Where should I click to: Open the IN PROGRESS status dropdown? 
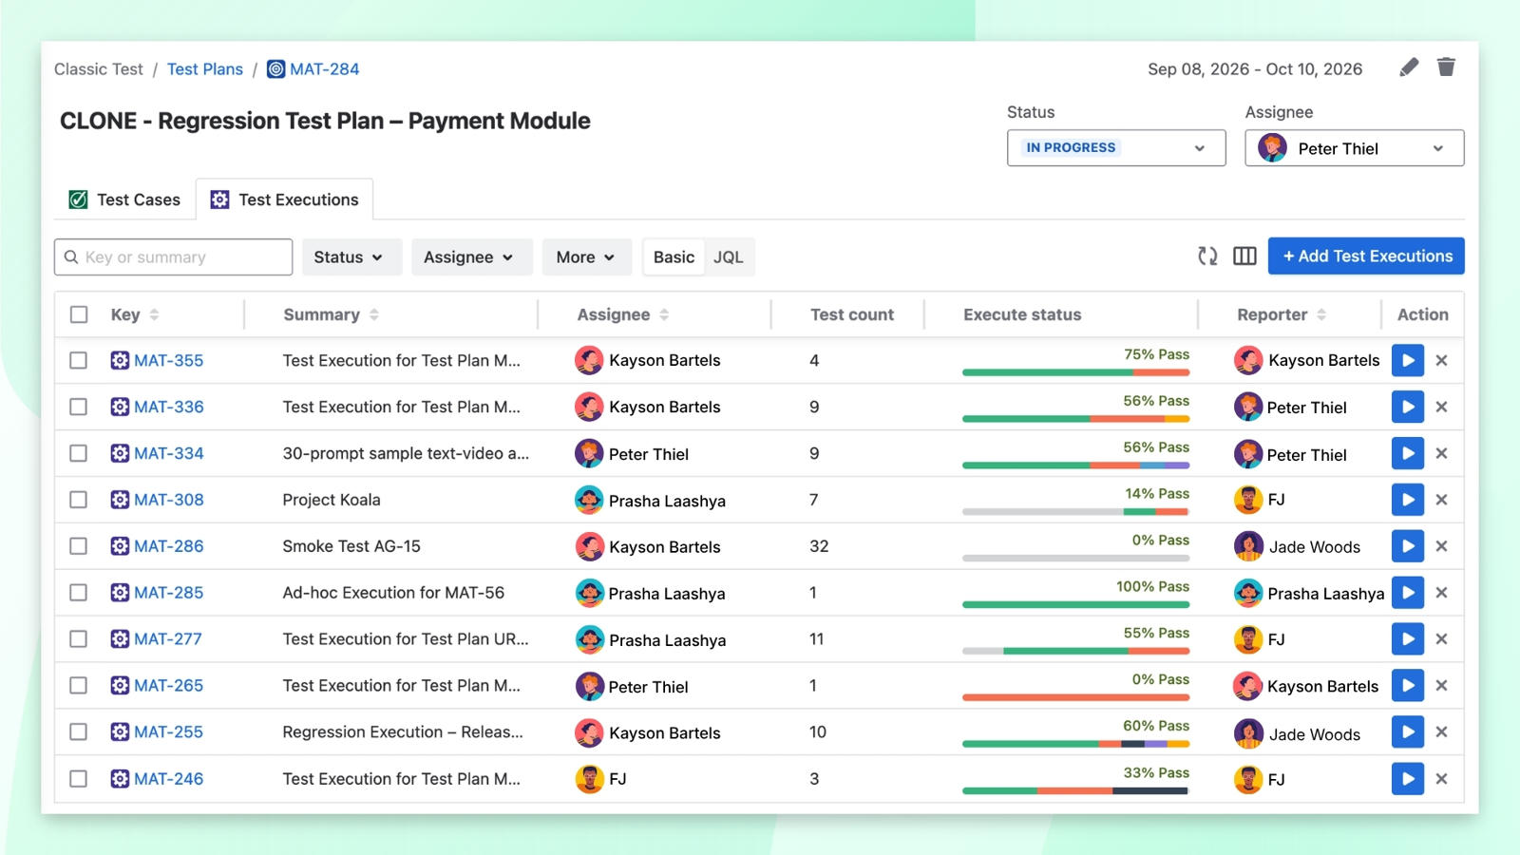coord(1116,148)
